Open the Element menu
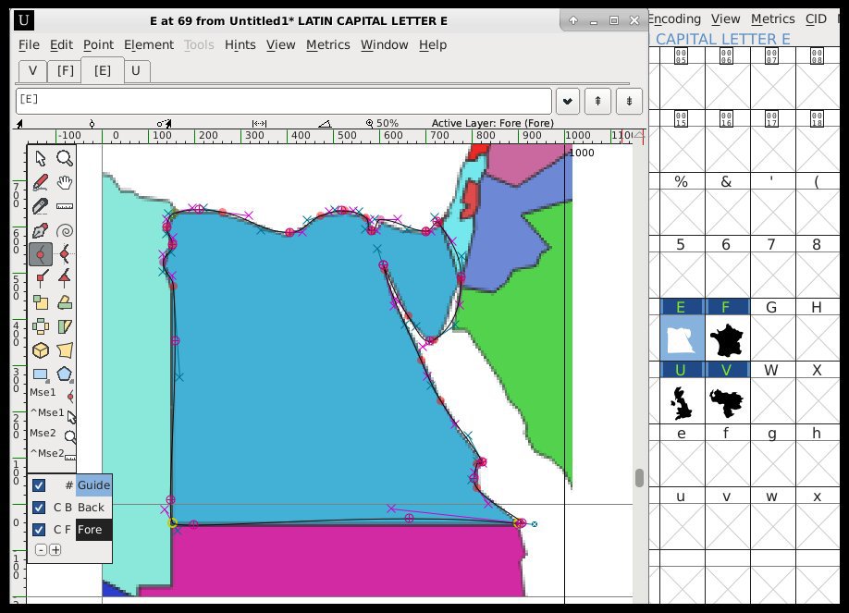The width and height of the screenshot is (849, 613). coord(148,44)
